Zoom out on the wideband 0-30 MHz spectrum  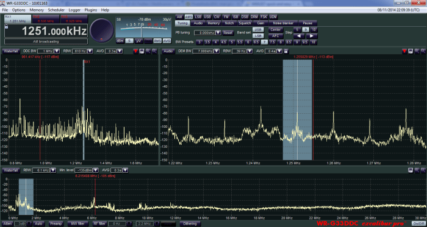point(423,170)
